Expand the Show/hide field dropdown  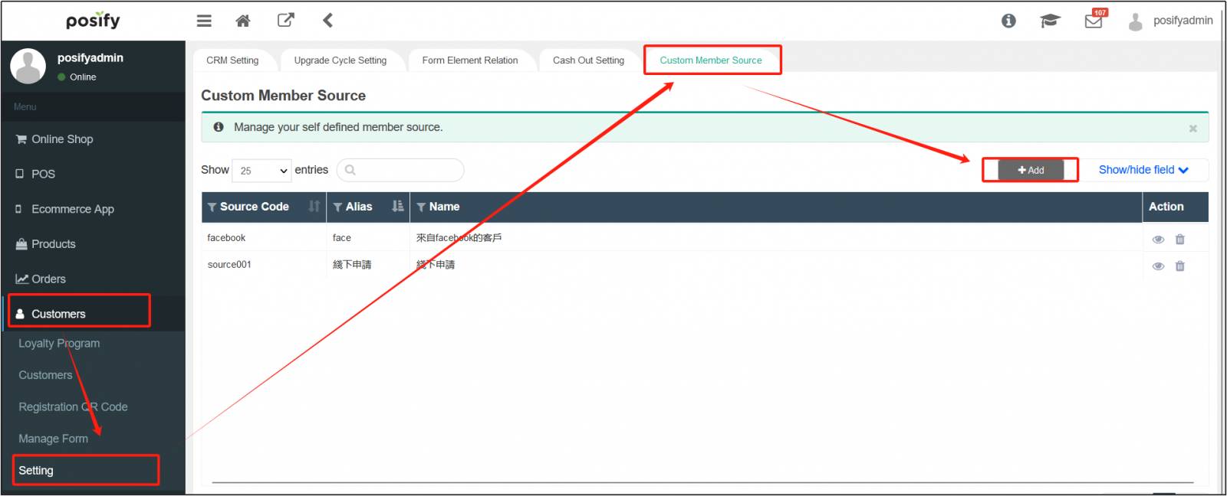[x=1143, y=170]
